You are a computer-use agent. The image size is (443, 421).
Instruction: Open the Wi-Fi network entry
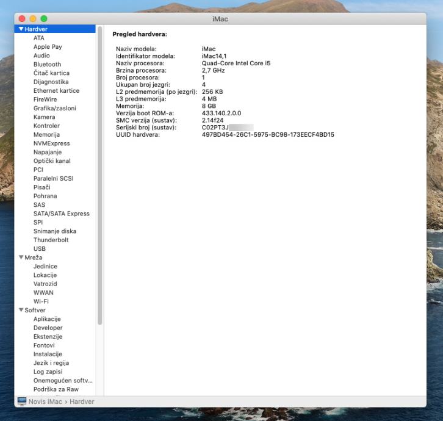[41, 301]
